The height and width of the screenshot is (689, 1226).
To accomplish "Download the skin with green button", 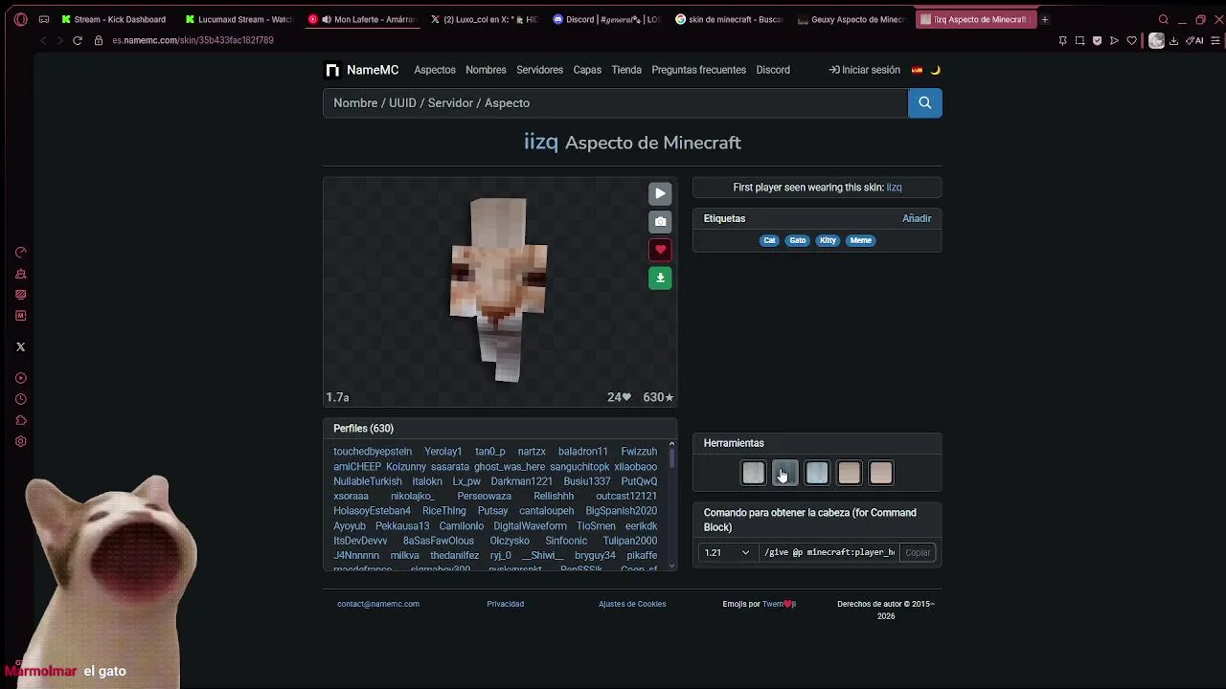I will tap(660, 278).
